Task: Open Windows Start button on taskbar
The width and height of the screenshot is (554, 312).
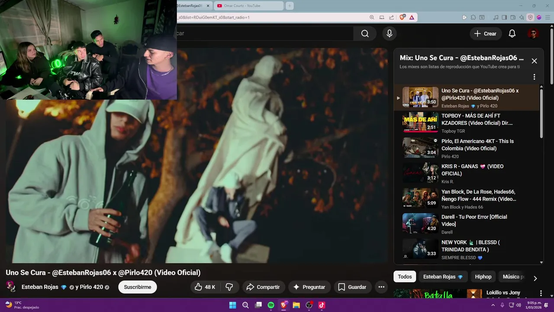Action: (x=232, y=305)
